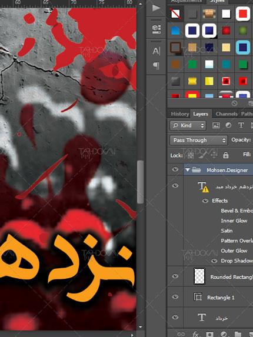Select the Satin effect
The height and width of the screenshot is (337, 253).
227,231
